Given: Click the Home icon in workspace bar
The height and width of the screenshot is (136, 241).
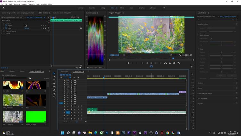Looking at the screenshot, I should pyautogui.click(x=4, y=8).
